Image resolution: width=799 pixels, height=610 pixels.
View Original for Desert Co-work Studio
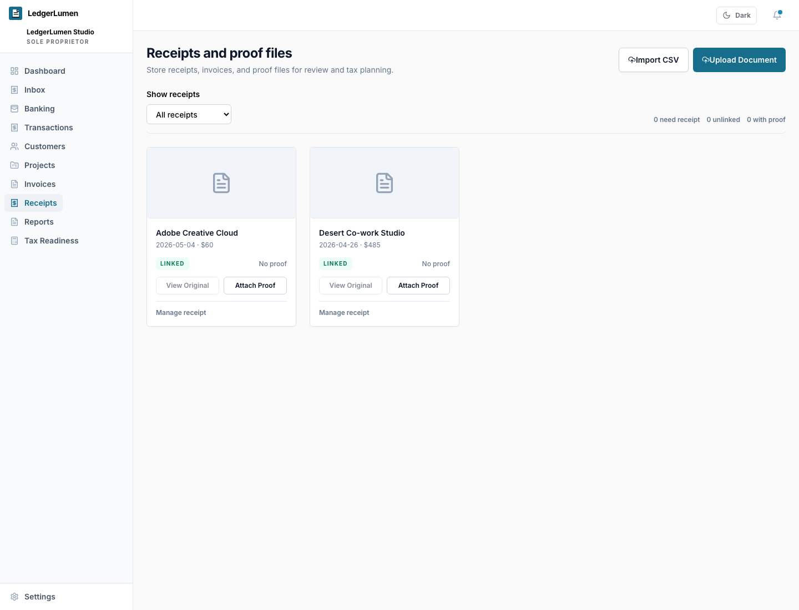351,286
